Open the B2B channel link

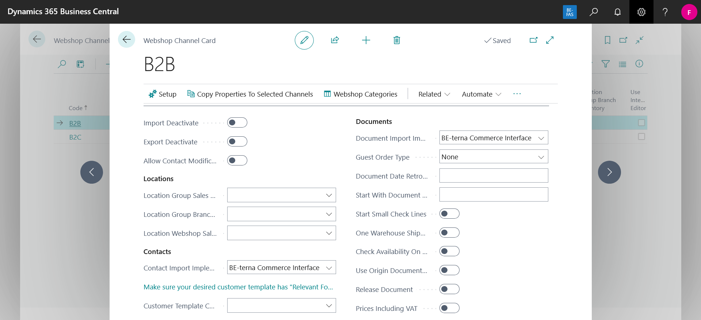(75, 123)
